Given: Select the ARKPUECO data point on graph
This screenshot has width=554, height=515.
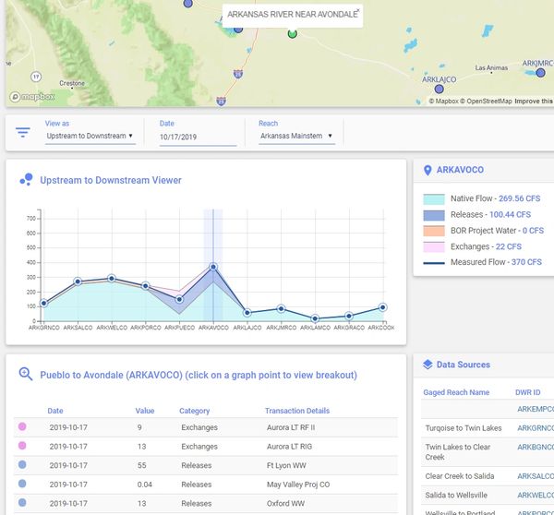Looking at the screenshot, I should (179, 299).
